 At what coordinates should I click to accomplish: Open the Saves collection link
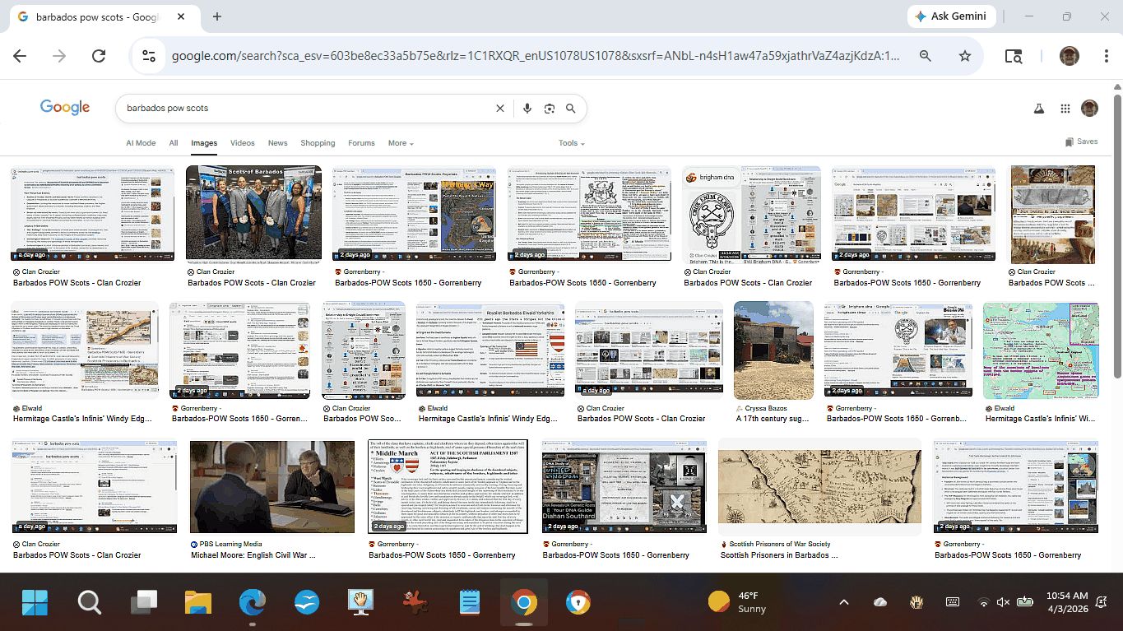tap(1081, 142)
